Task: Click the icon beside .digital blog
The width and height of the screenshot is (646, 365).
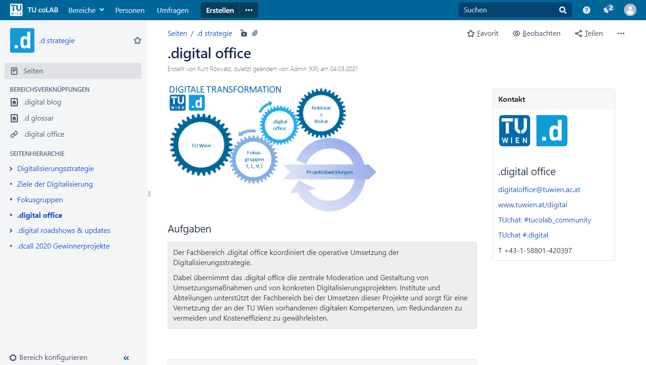Action: 15,102
